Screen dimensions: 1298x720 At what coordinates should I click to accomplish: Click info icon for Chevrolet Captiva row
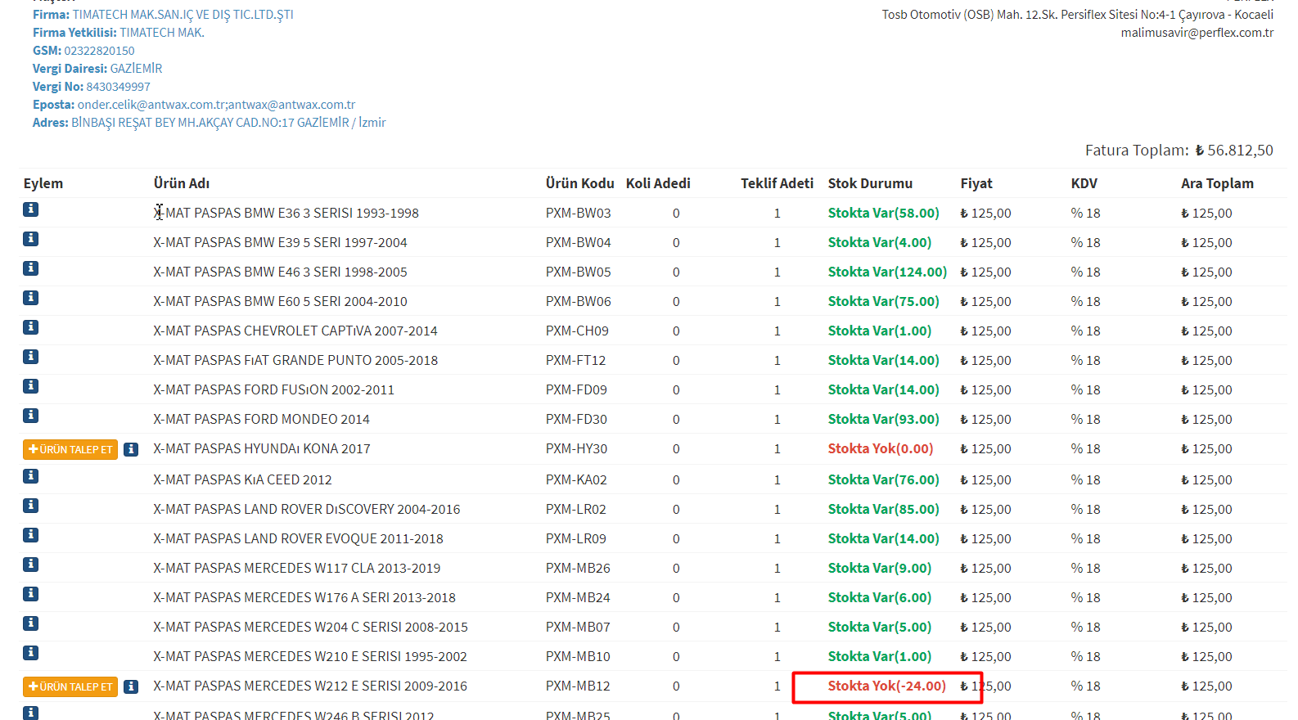tap(30, 327)
